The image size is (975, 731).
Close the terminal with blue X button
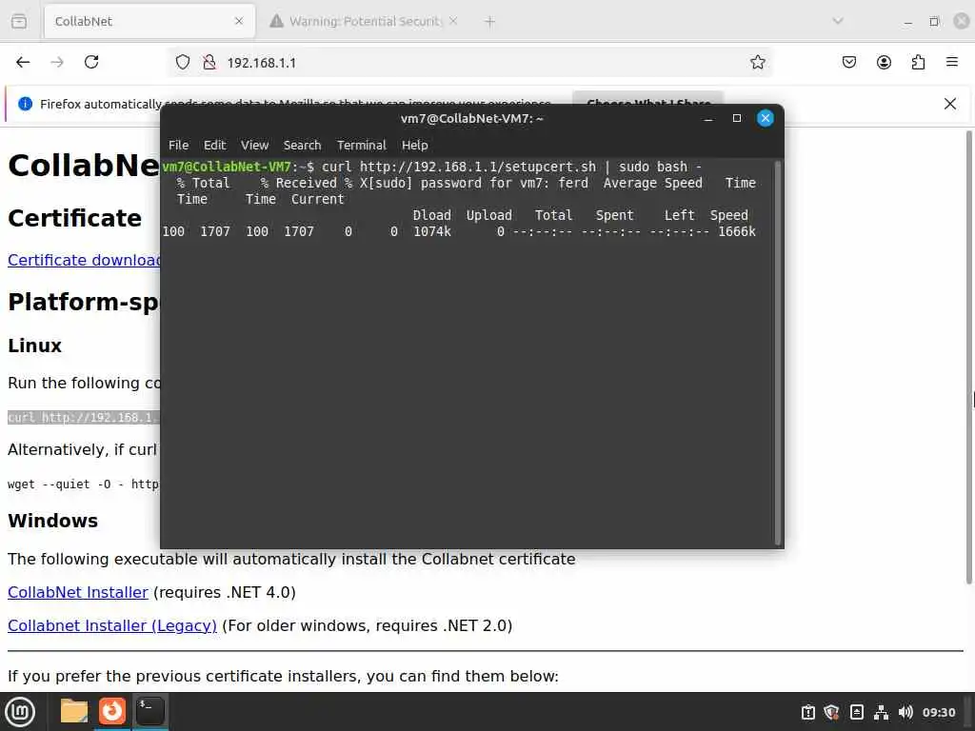pos(766,118)
